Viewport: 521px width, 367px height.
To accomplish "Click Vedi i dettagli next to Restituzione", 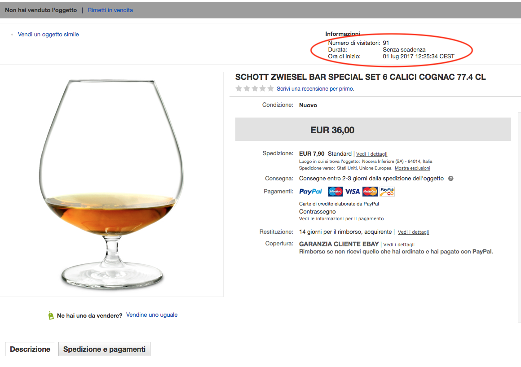I will click(413, 232).
